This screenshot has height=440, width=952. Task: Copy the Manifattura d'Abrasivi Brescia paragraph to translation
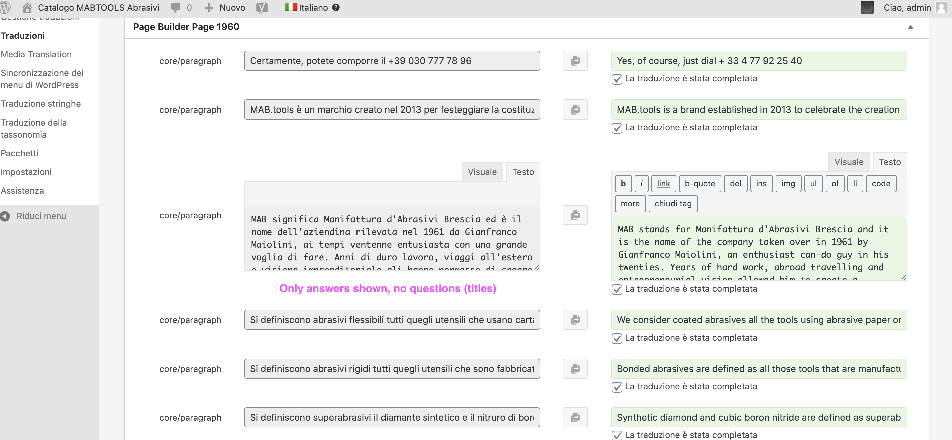tap(575, 215)
